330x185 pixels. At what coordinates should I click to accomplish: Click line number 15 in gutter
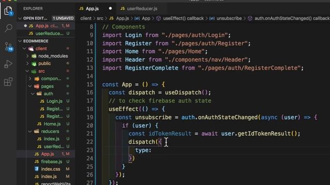(x=90, y=84)
